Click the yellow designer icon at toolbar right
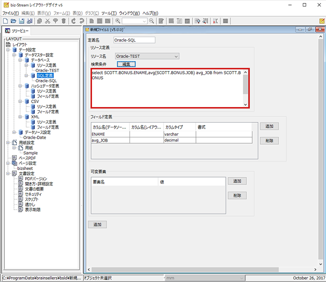 coord(322,21)
